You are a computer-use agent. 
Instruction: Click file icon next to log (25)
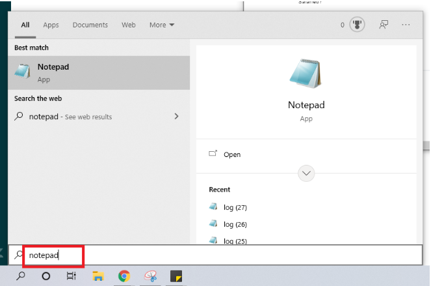[213, 240]
